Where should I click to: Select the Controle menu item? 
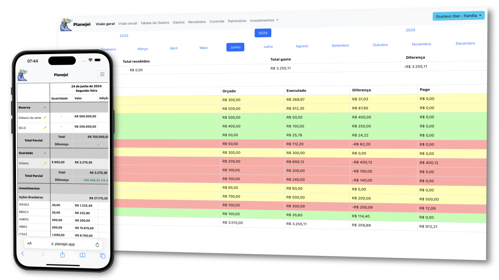click(217, 21)
